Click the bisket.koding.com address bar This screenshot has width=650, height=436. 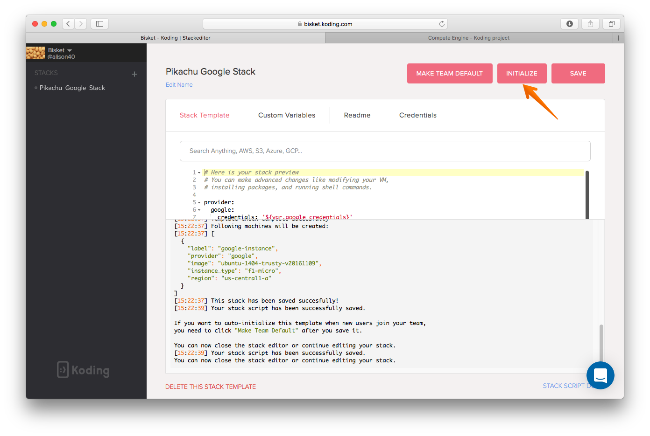point(325,24)
